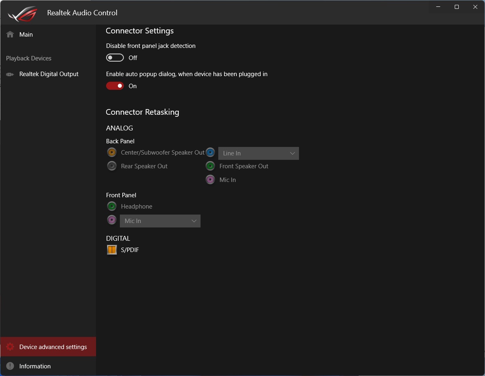Open the front panel Mic In dropdown
This screenshot has width=485, height=376.
(160, 221)
